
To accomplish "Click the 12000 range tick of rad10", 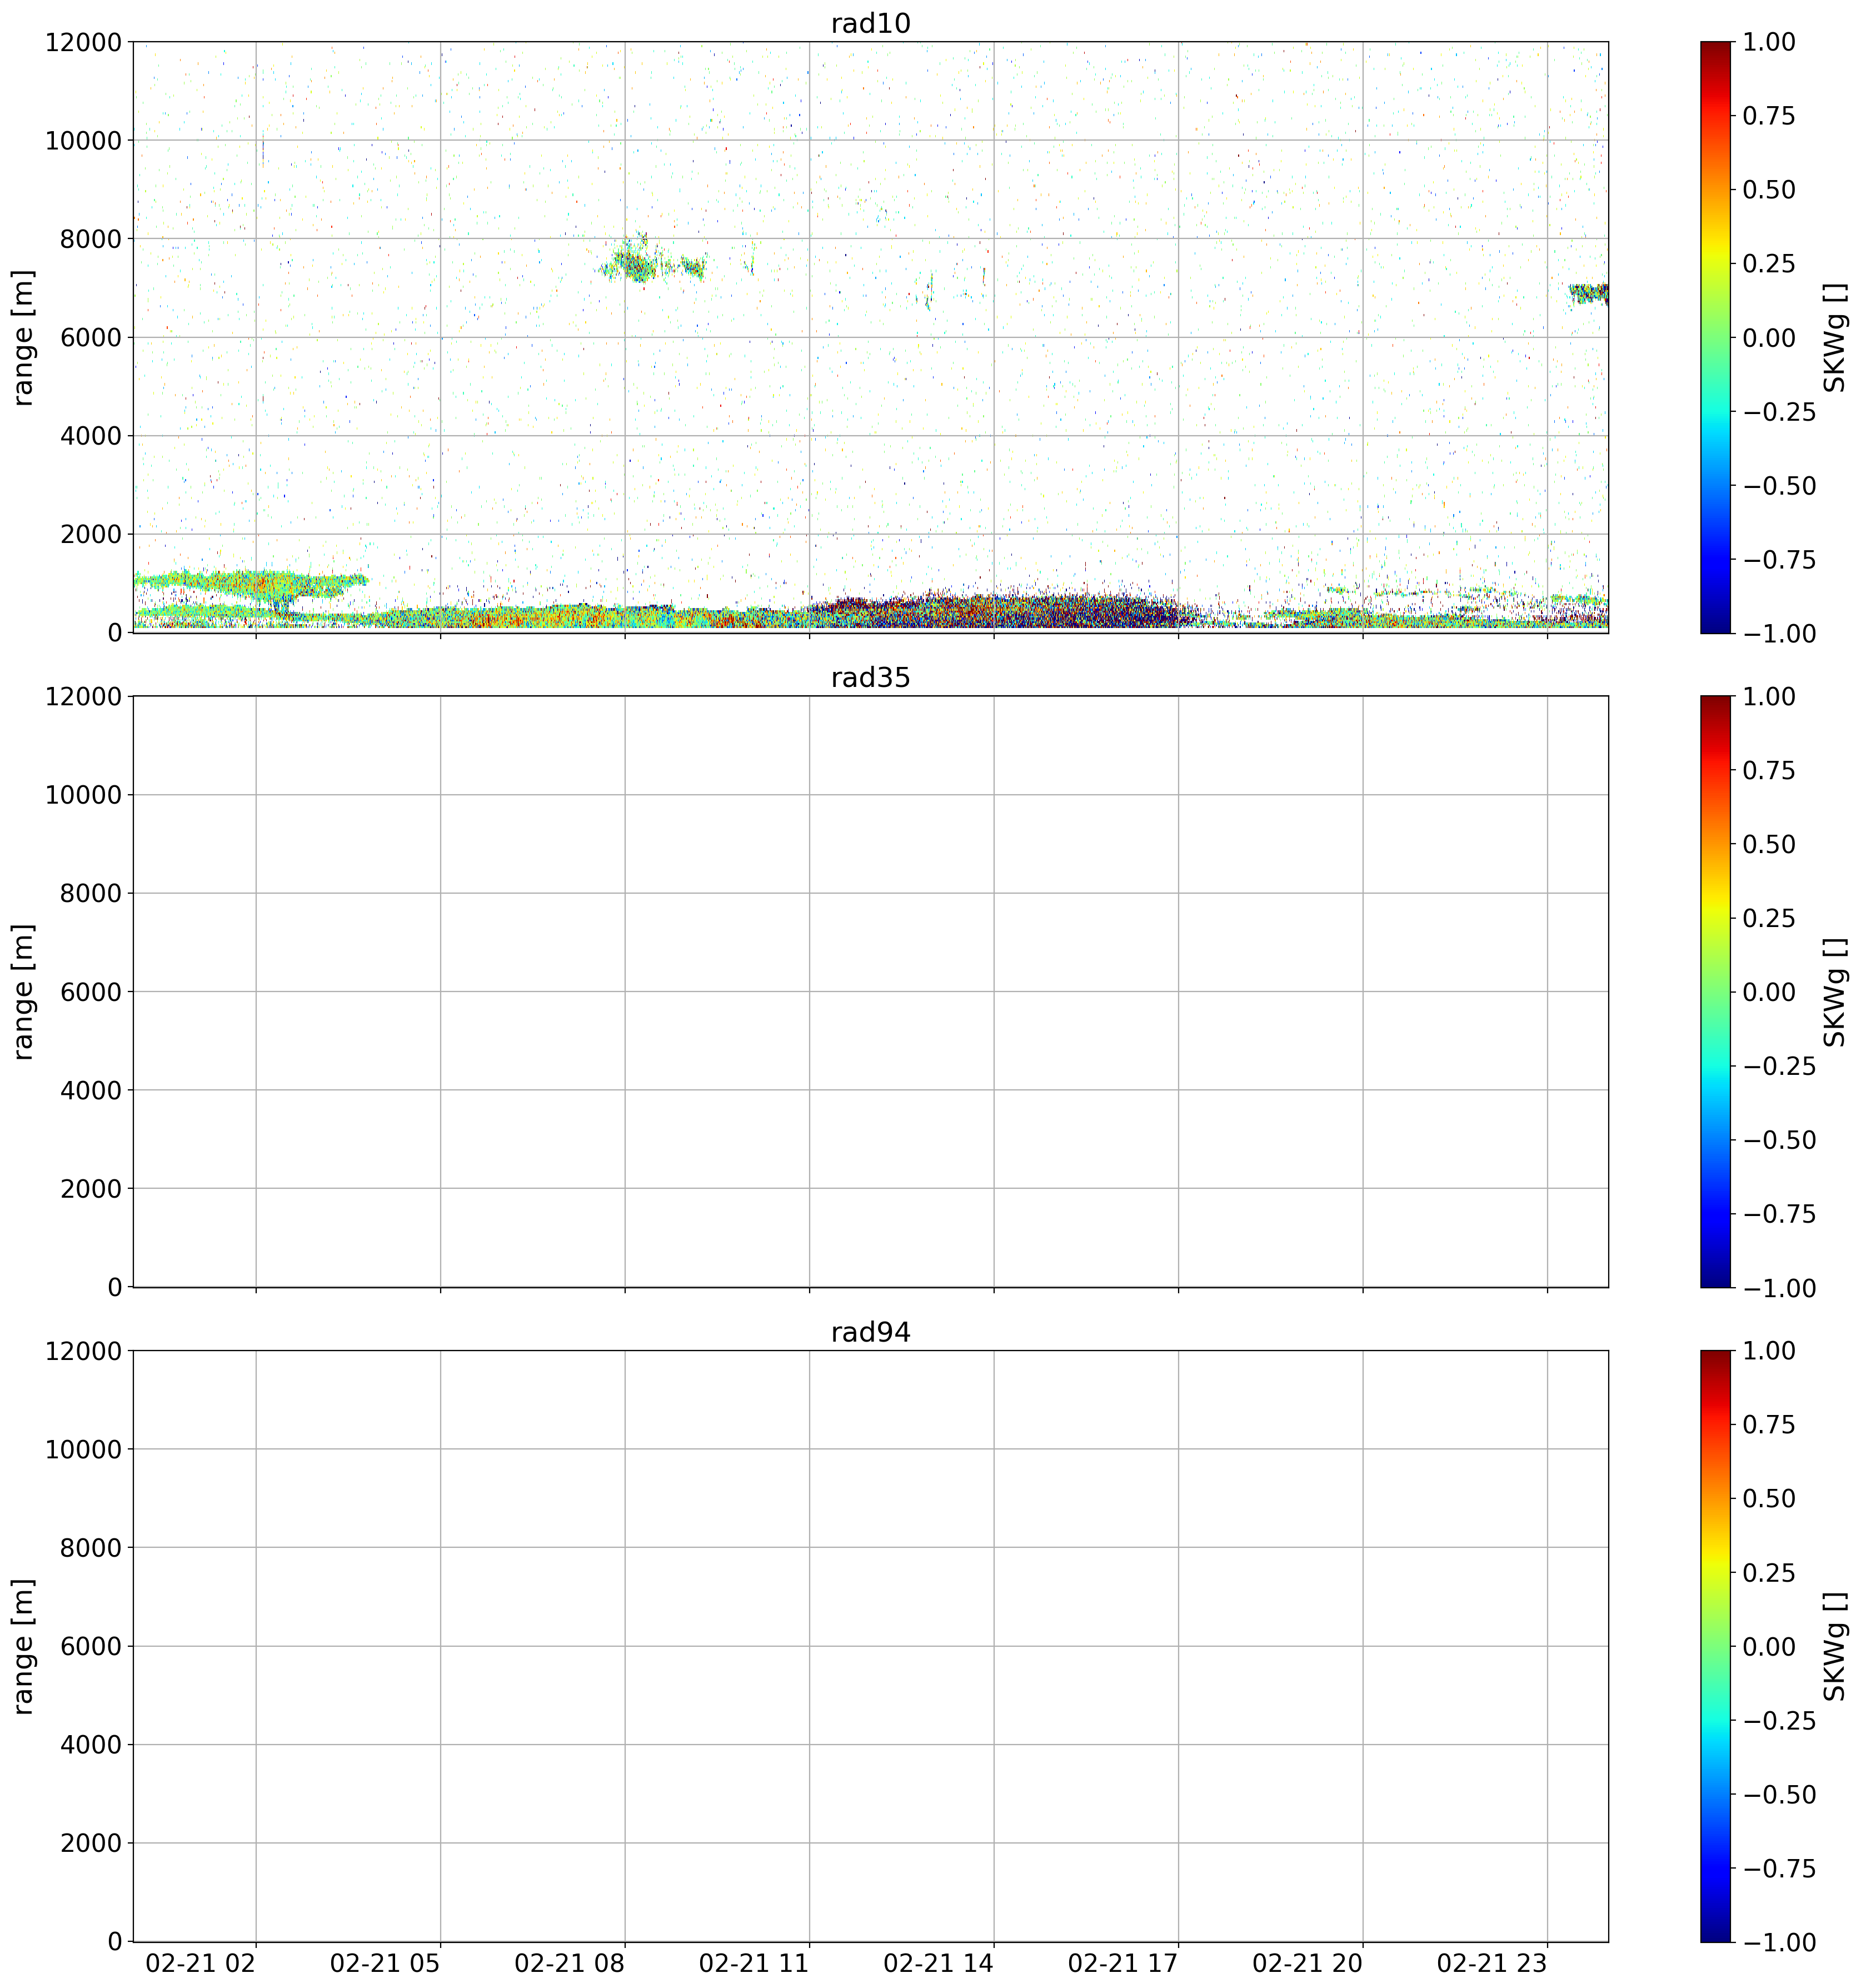I will coord(83,42).
